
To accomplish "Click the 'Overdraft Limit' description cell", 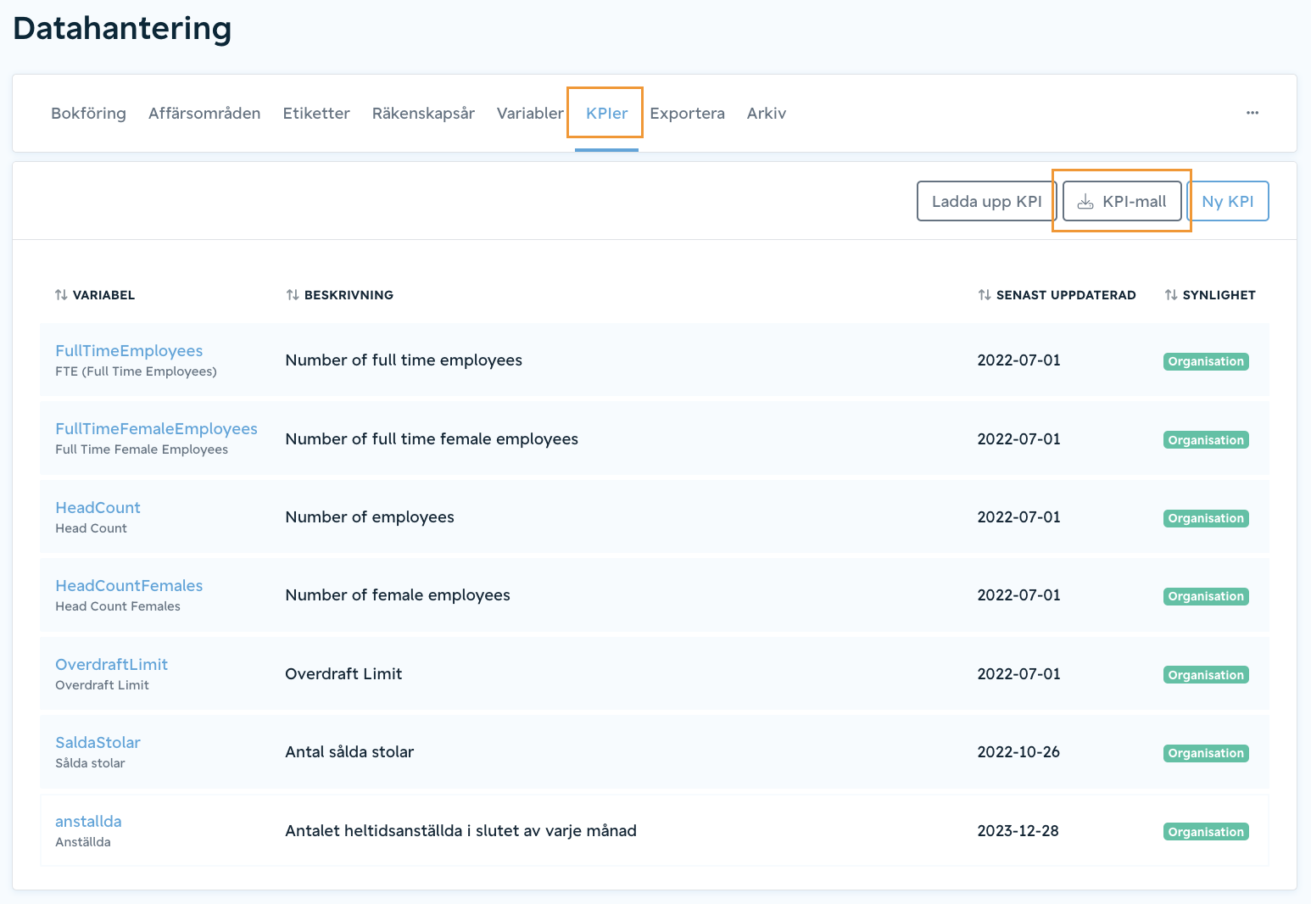I will (x=343, y=674).
